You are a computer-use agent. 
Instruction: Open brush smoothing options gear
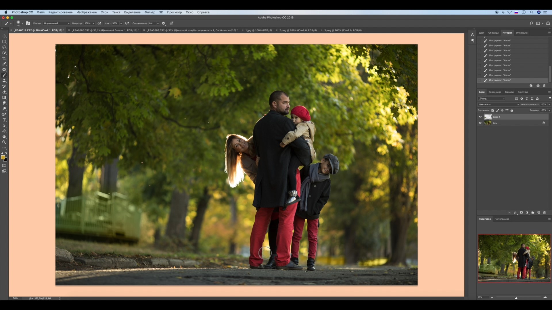click(164, 23)
